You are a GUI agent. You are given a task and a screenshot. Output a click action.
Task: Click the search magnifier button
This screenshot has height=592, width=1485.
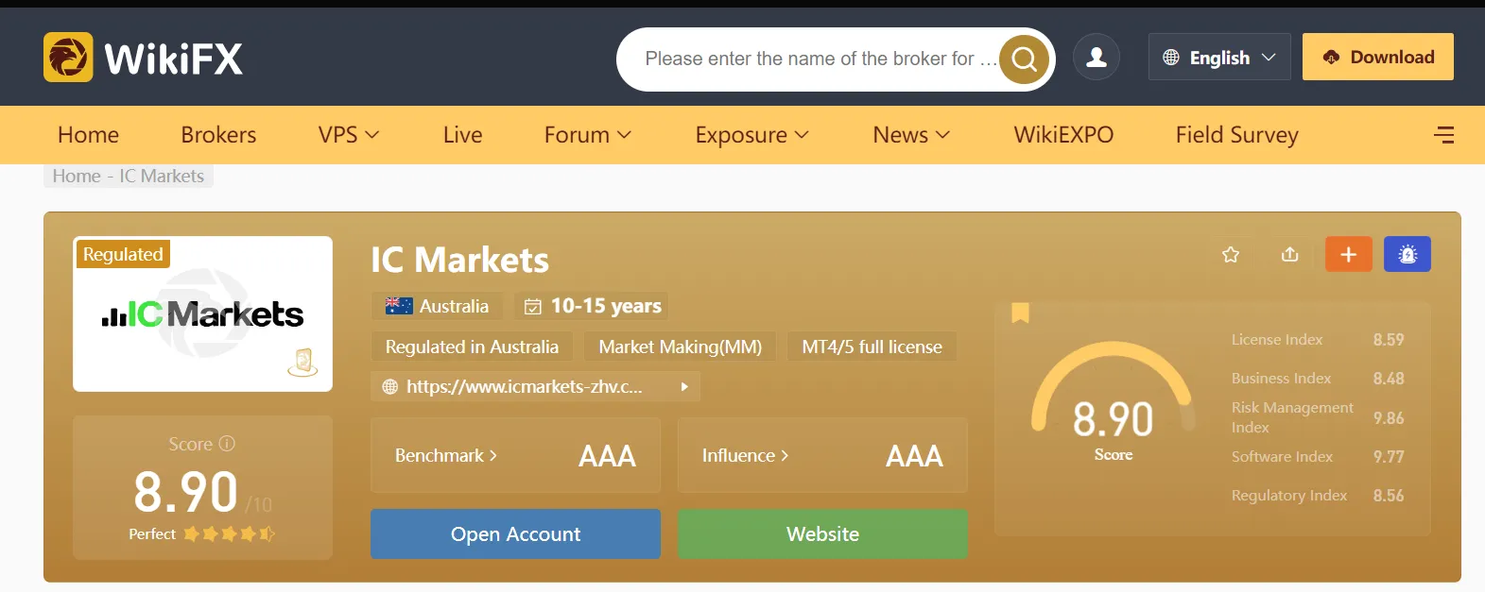click(1025, 59)
